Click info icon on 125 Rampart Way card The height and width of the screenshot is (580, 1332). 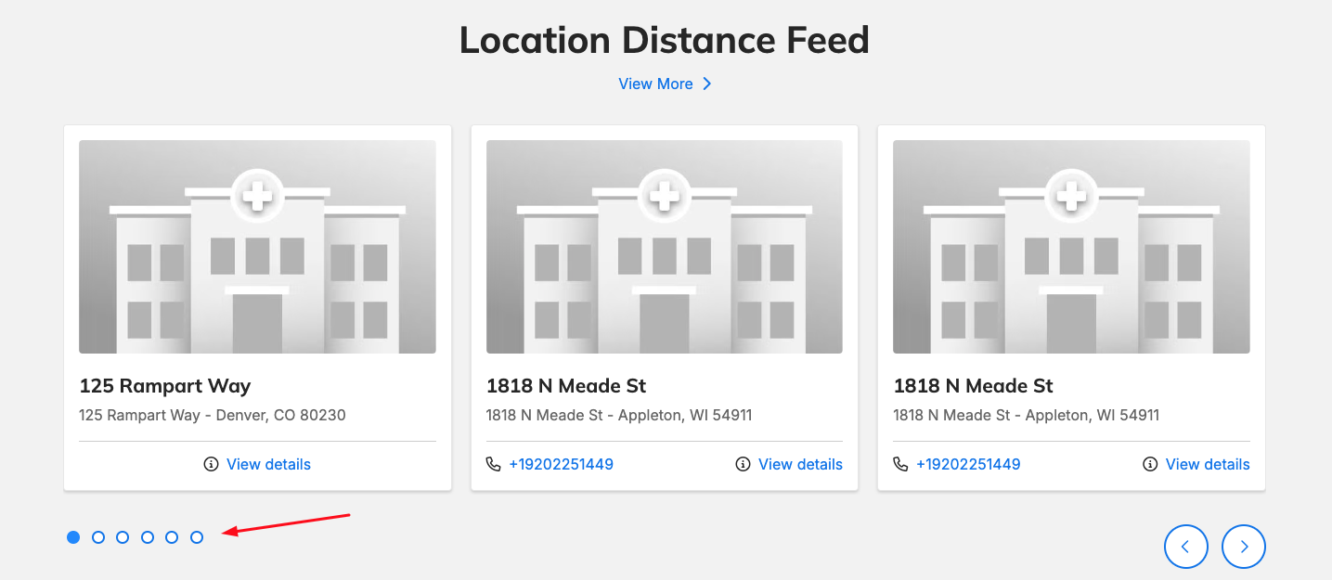click(211, 464)
